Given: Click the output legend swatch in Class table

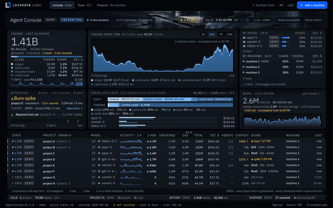Looking at the screenshot, I should 12,64.
